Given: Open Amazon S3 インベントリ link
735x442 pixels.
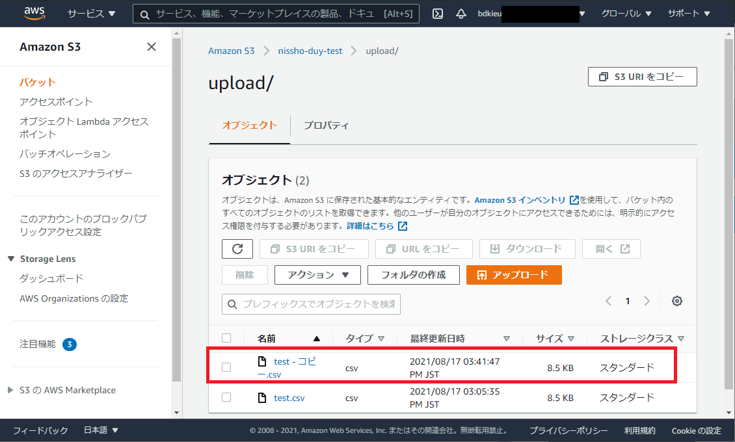Looking at the screenshot, I should 520,200.
